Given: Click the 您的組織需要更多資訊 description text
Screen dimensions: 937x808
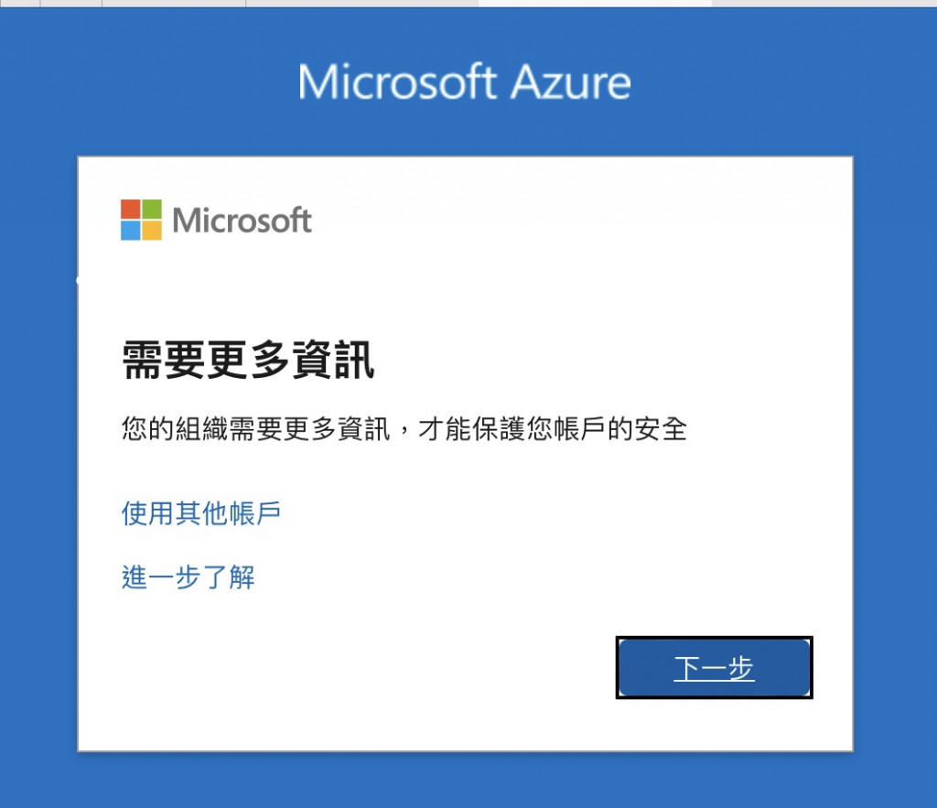Looking at the screenshot, I should click(256, 428).
